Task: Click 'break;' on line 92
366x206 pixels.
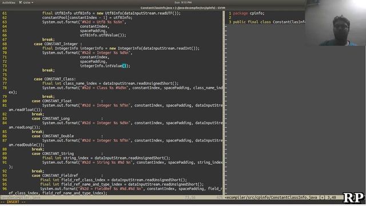Action: pyautogui.click(x=38, y=171)
